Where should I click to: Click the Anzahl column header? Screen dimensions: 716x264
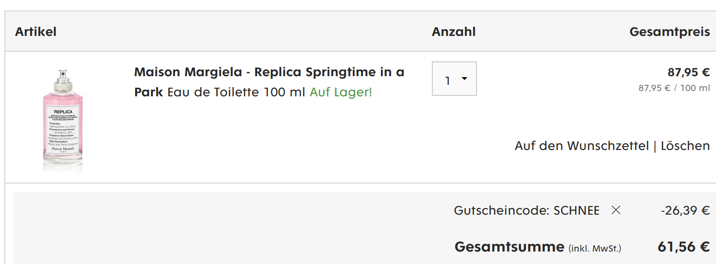tap(453, 32)
